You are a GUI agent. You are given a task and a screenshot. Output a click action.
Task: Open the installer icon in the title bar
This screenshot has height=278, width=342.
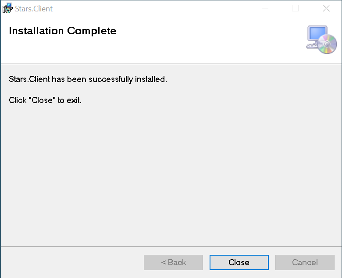[7, 8]
